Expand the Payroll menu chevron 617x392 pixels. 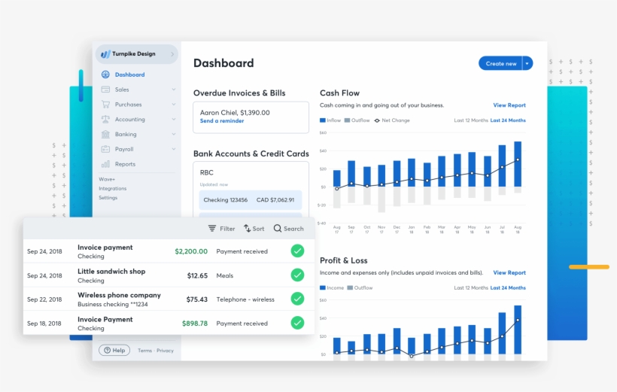tap(174, 149)
